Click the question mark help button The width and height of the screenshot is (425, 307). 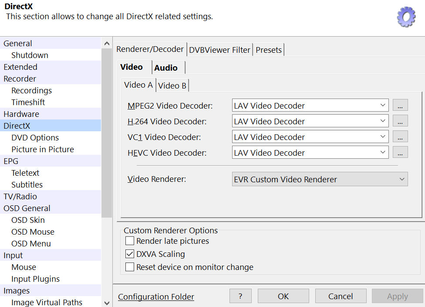[240, 296]
